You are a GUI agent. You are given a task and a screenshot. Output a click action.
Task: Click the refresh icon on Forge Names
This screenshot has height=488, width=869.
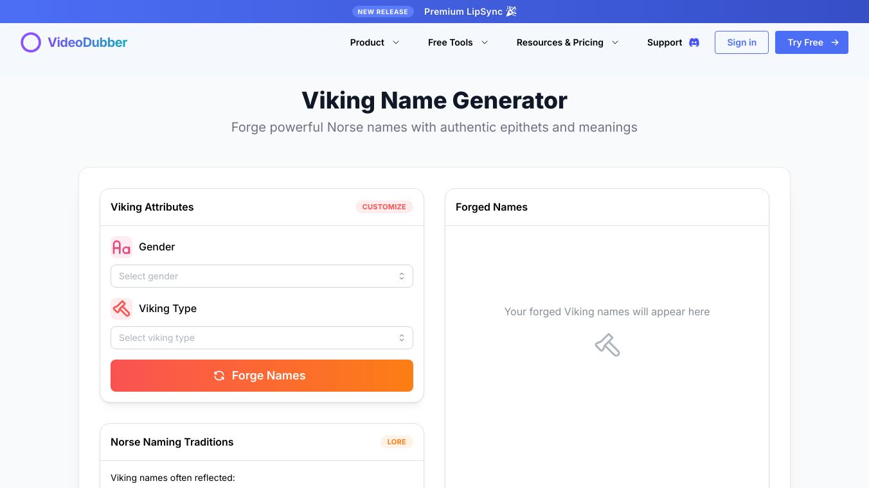tap(219, 376)
